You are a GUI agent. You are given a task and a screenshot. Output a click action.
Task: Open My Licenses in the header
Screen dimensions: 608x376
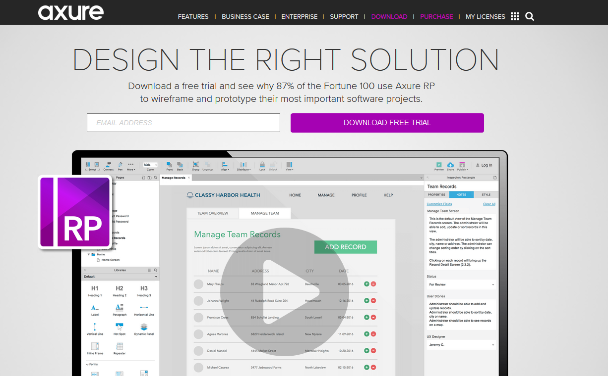tap(486, 16)
